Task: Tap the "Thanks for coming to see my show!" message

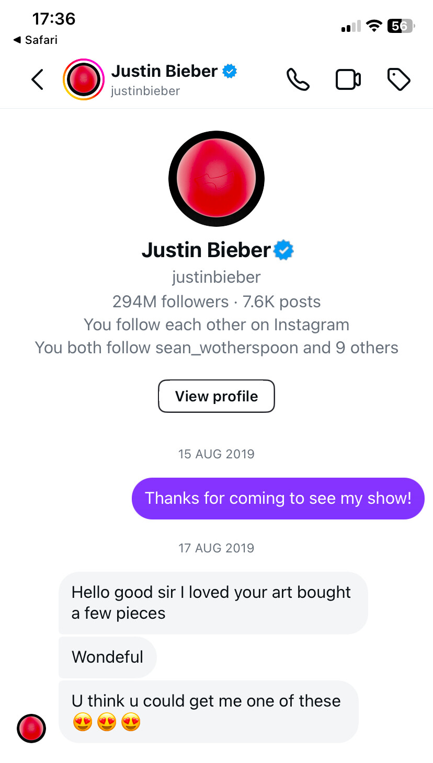Action: (x=278, y=499)
